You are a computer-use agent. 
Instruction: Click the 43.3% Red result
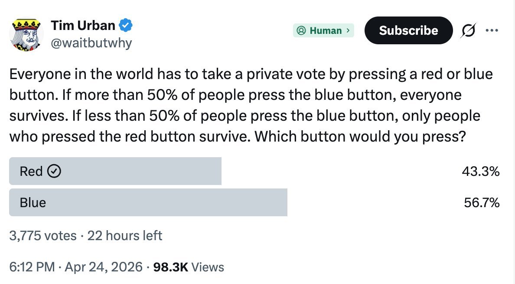pyautogui.click(x=480, y=171)
